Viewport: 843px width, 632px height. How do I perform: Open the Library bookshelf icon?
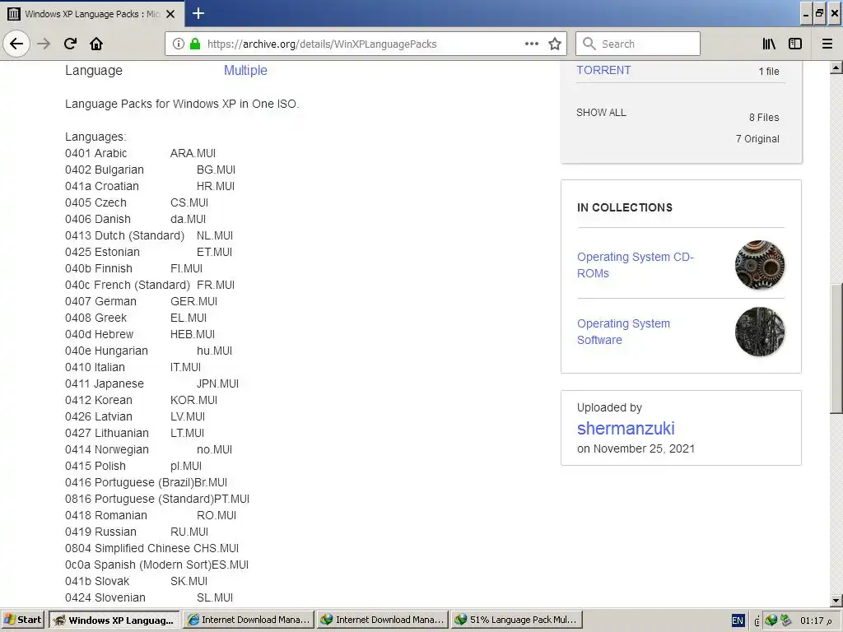point(769,44)
